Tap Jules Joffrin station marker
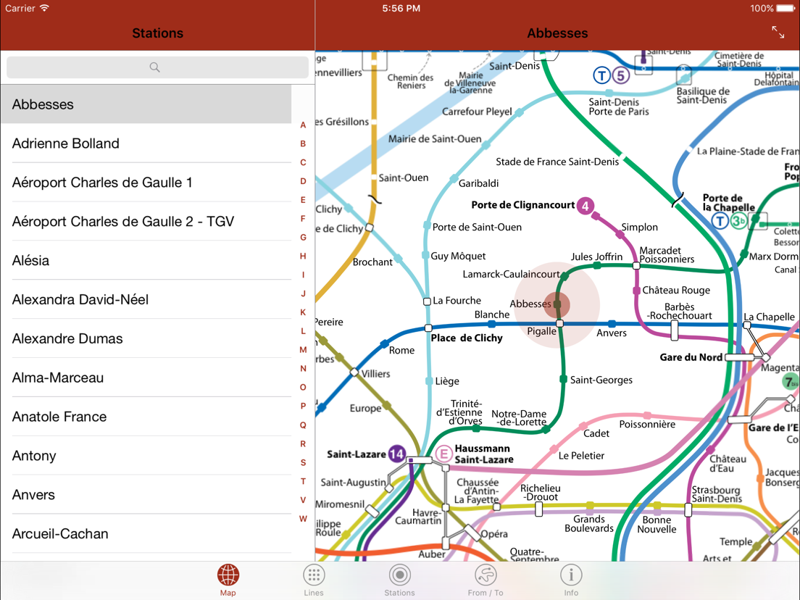Screen dimensions: 800x600 click(597, 266)
